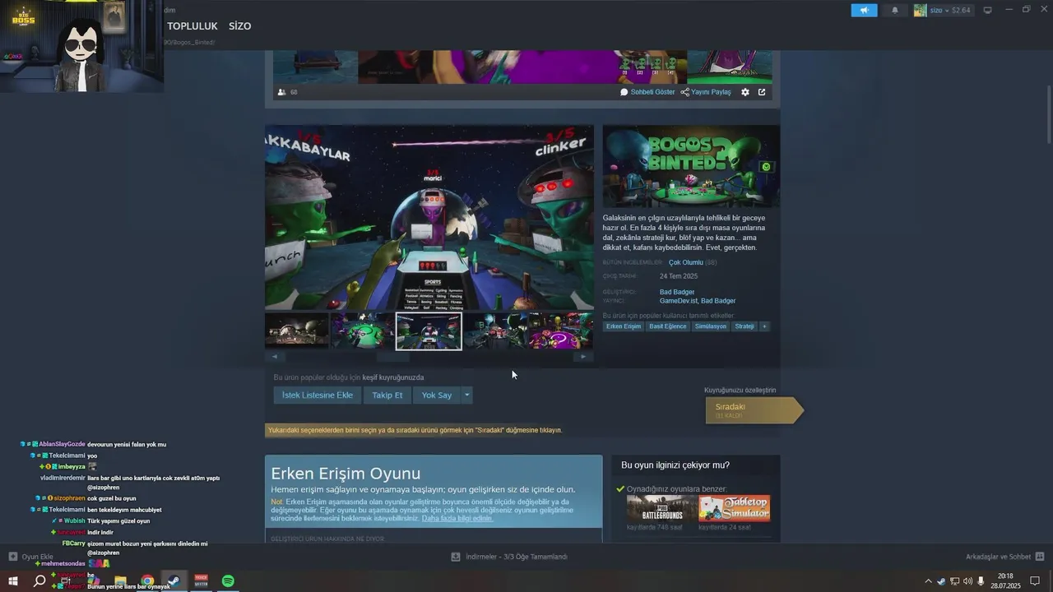Select the Simülasyon tag
This screenshot has height=592, width=1053.
(x=711, y=326)
